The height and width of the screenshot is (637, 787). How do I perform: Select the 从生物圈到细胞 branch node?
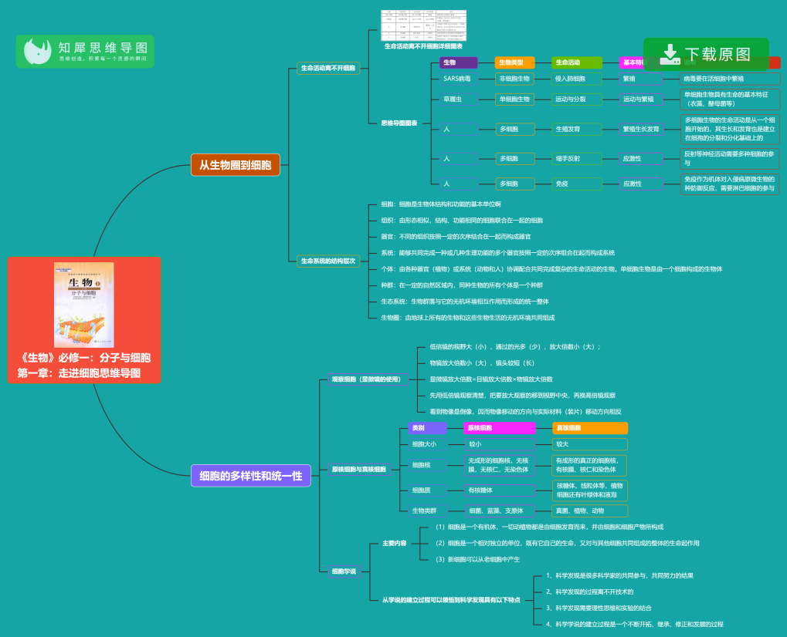pos(235,164)
